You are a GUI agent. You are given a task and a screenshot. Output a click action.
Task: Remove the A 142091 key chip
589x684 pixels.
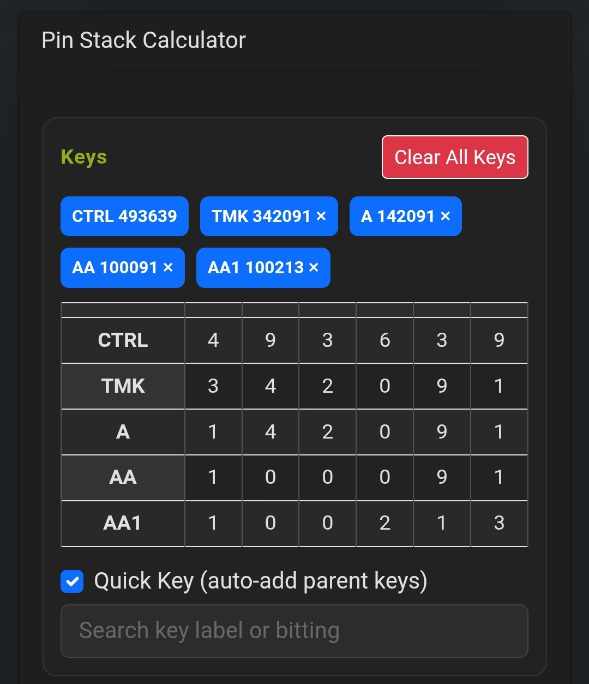point(446,217)
